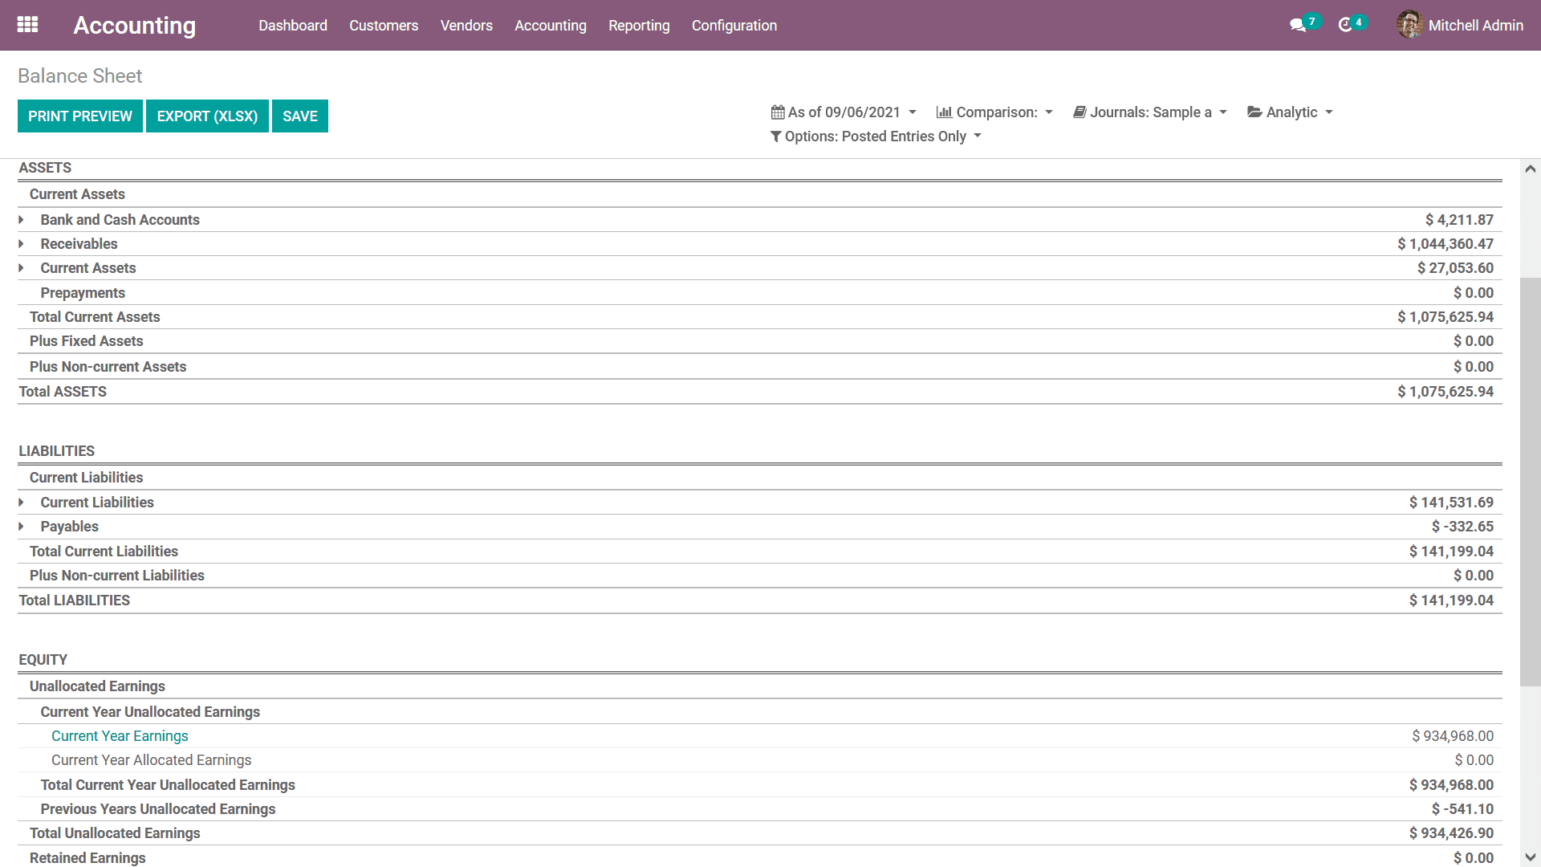
Task: Click Previous Years Unallocated Earnings line
Action: coord(760,809)
